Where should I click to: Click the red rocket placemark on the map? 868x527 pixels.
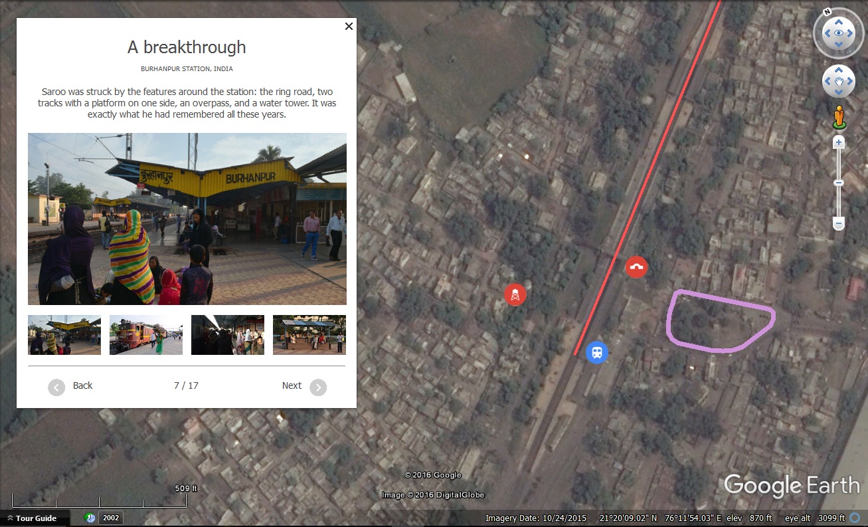(x=515, y=294)
